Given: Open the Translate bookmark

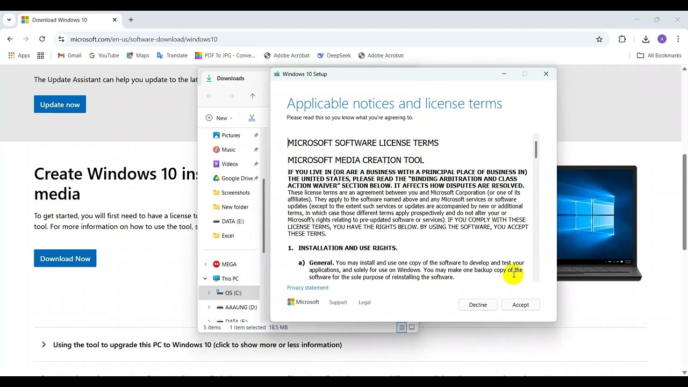Looking at the screenshot, I should coord(172,55).
